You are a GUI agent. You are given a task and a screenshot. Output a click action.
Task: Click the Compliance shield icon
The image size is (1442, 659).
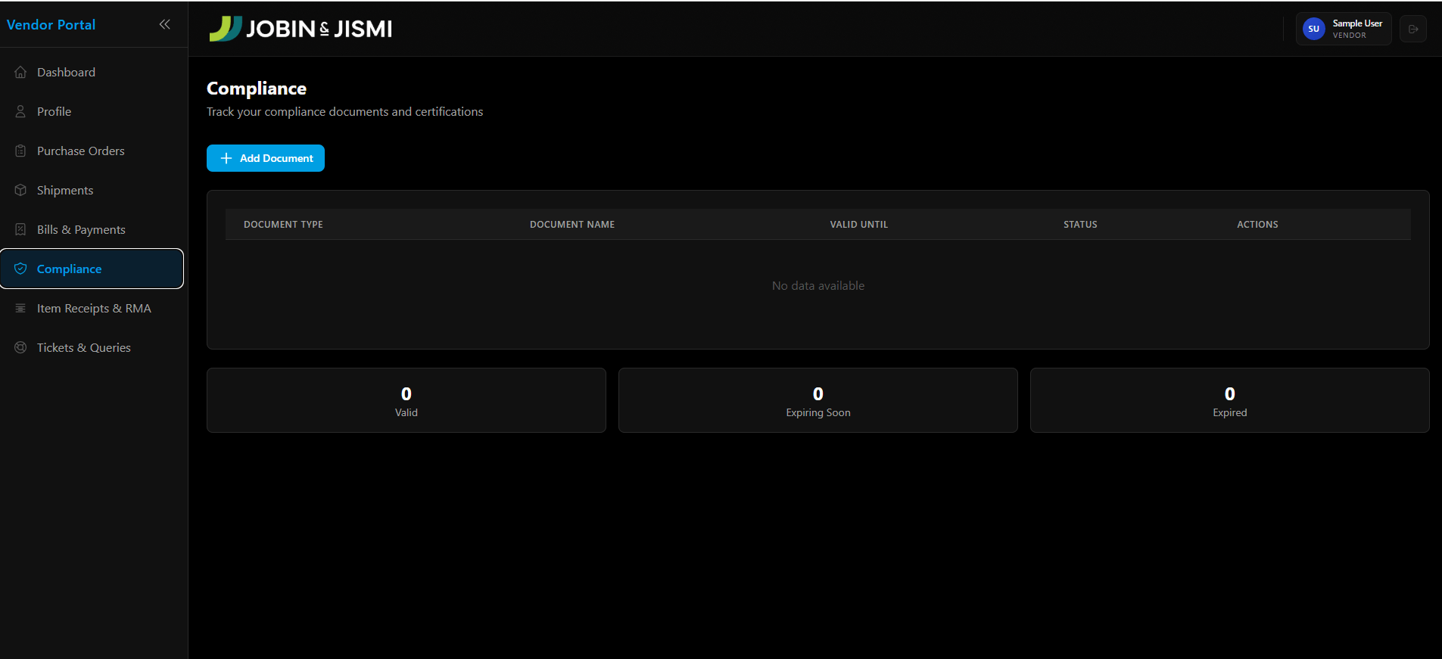20,269
